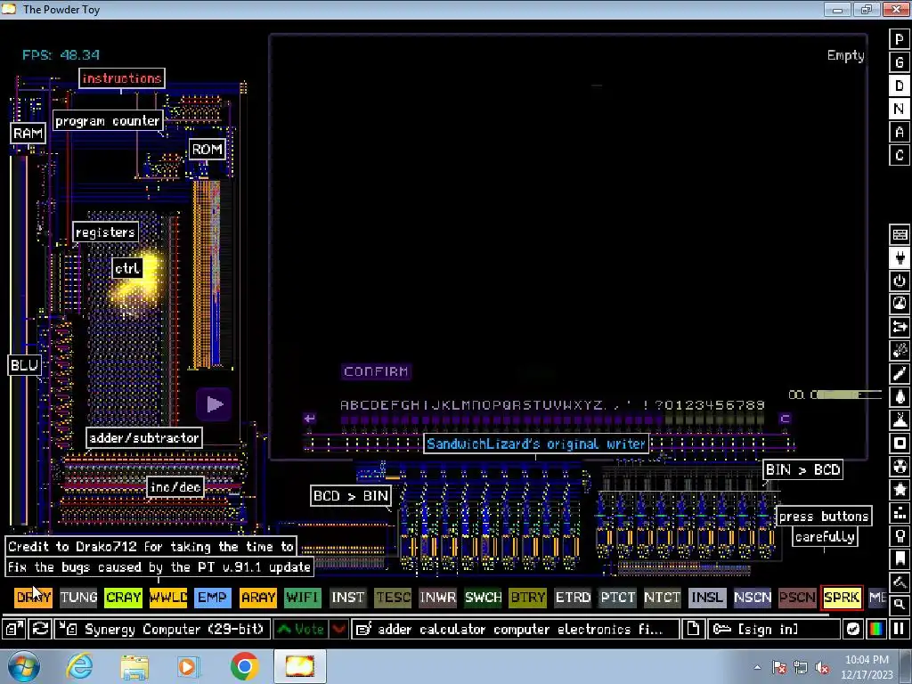This screenshot has width=912, height=684.
Task: Open Internet Explorer from taskbar
Action: (79, 666)
